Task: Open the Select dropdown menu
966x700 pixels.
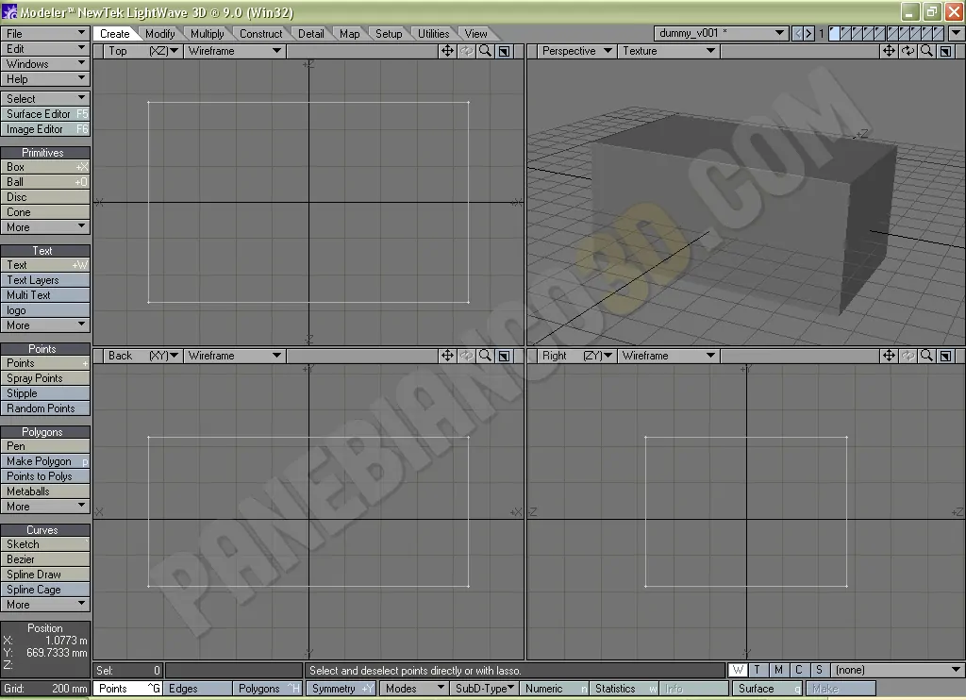Action: 45,99
